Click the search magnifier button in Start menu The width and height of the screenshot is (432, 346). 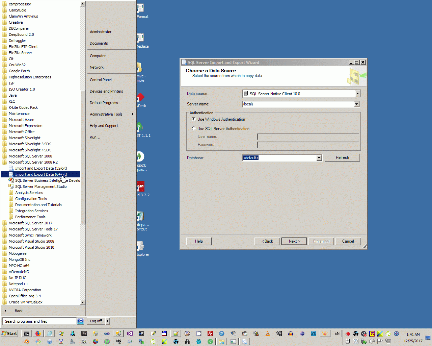coord(80,321)
